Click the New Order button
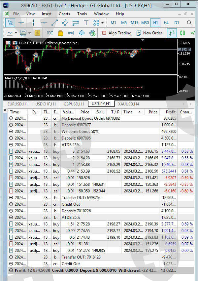 click(149, 33)
